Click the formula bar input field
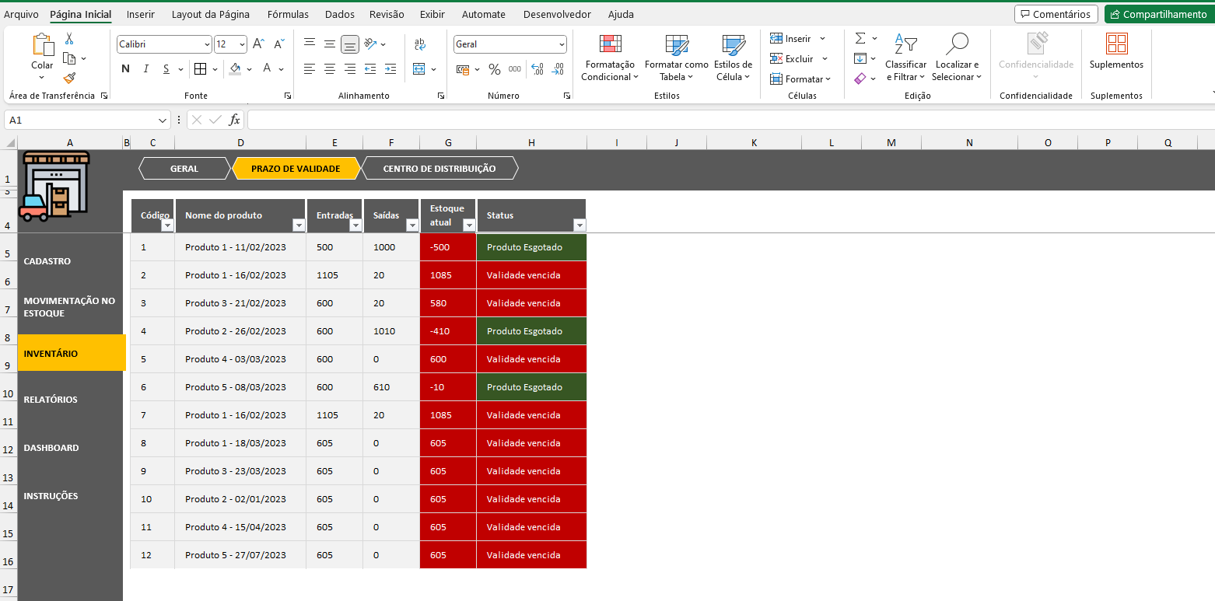 [x=730, y=120]
